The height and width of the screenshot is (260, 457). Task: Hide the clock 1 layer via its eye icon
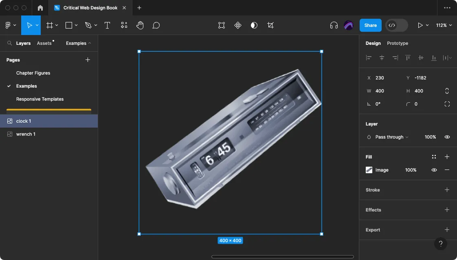(x=90, y=121)
